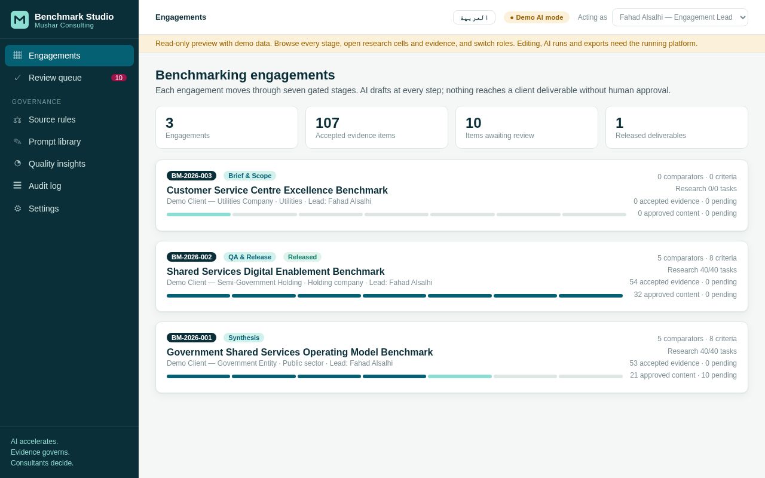765x478 pixels.
Task: Click the Government Shared Services stage progress bar
Action: coord(394,376)
